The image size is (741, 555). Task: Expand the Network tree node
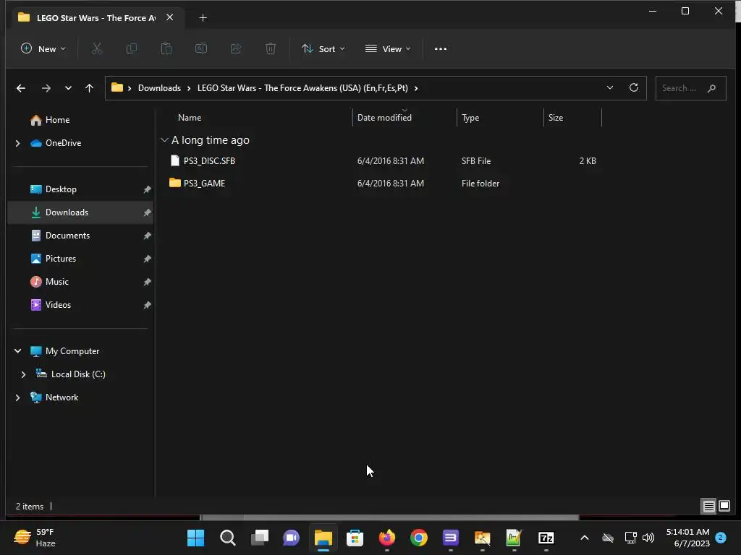click(18, 397)
